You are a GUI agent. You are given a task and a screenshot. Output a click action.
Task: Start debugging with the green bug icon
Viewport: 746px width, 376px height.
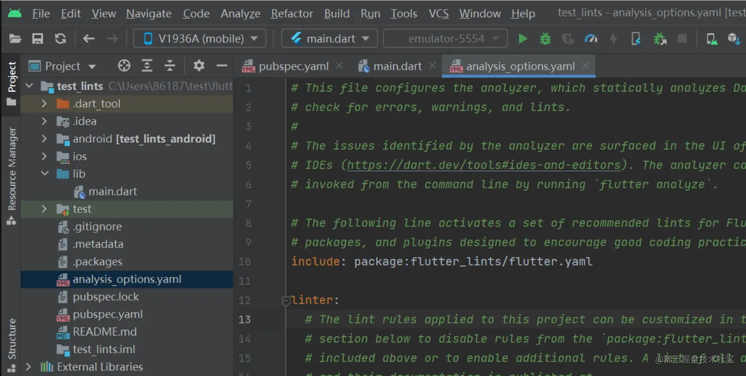545,38
